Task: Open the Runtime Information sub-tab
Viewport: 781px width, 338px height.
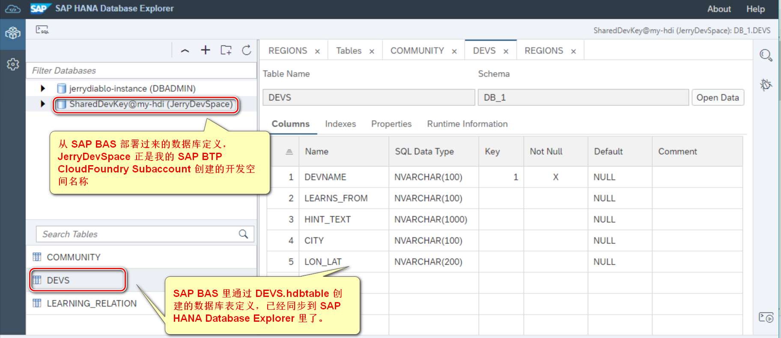Action: point(467,124)
